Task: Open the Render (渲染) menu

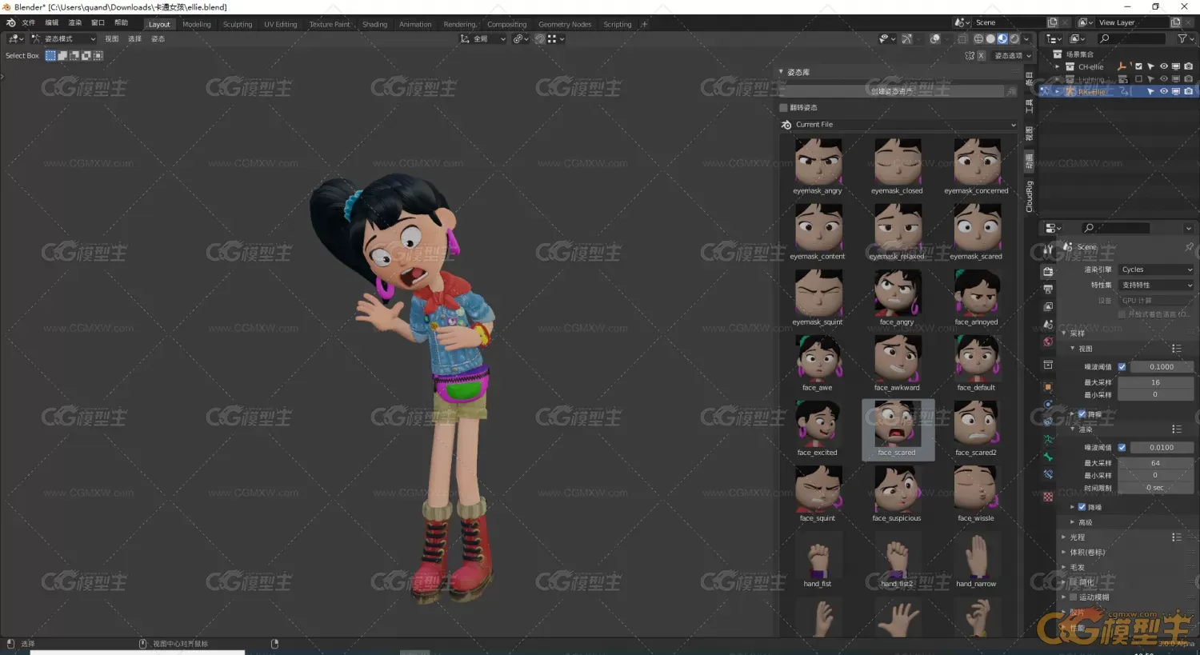Action: pos(74,23)
